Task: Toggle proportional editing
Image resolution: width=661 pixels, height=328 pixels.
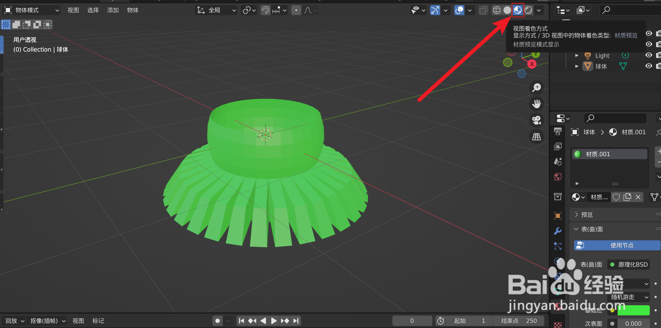Action: [x=296, y=10]
